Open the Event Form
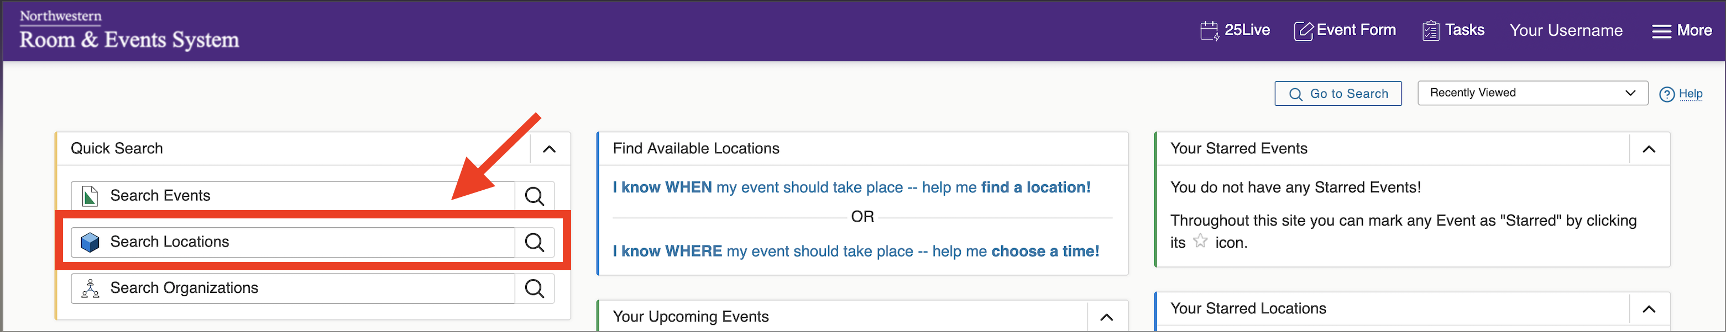Viewport: 1726px width, 332px height. 1345,30
